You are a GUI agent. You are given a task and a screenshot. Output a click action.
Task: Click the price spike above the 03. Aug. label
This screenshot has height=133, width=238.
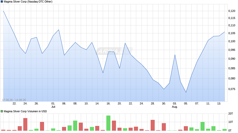175,55
